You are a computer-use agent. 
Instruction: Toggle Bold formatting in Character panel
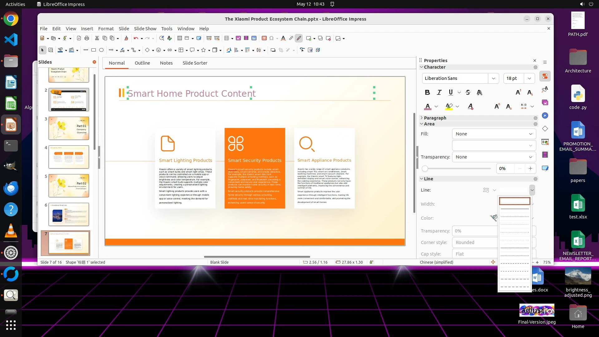pyautogui.click(x=427, y=92)
